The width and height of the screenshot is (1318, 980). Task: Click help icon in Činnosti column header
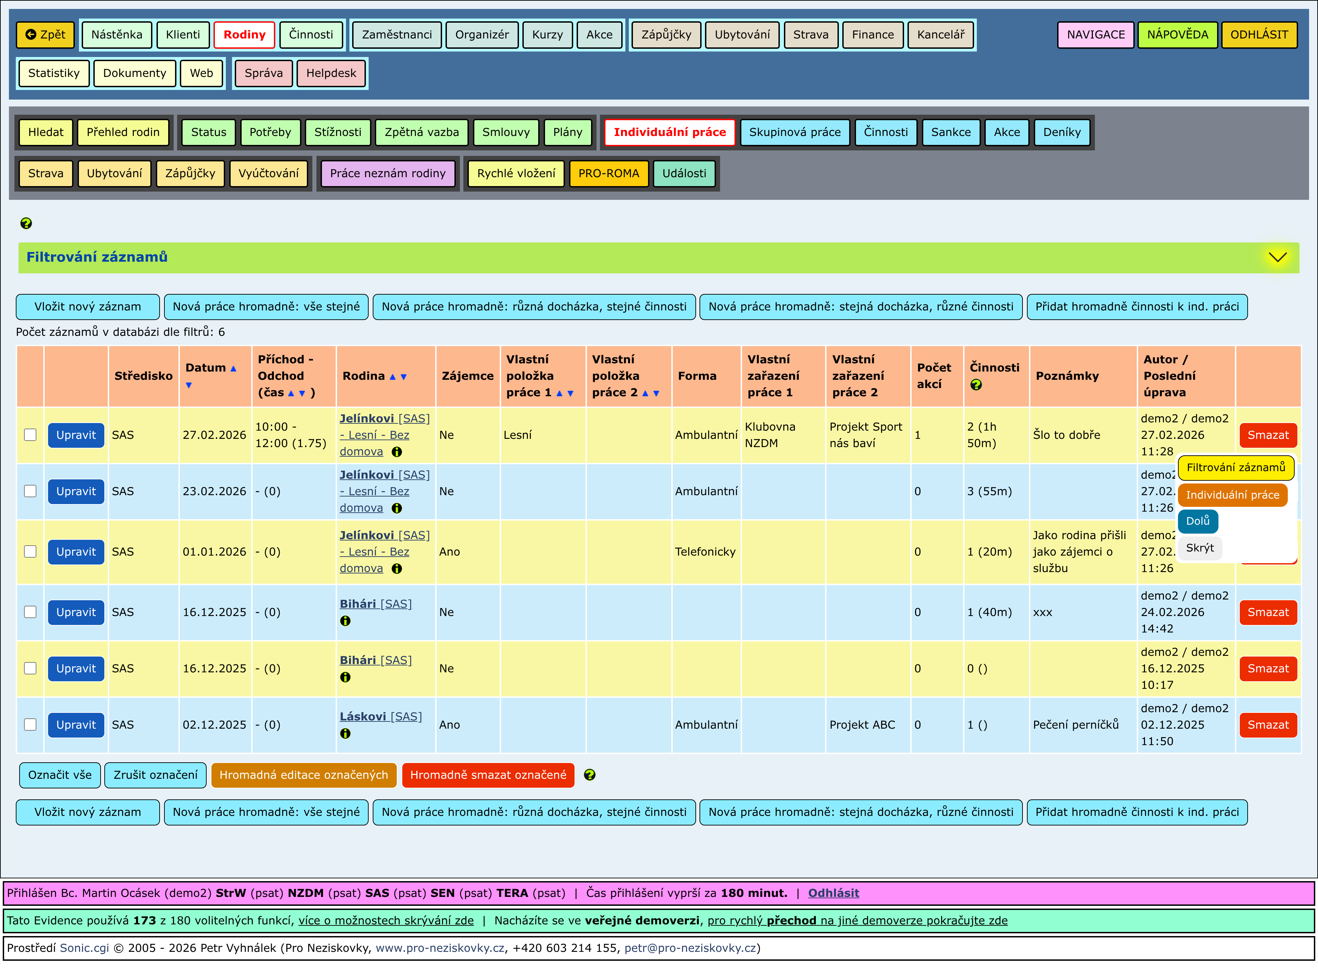(x=976, y=385)
